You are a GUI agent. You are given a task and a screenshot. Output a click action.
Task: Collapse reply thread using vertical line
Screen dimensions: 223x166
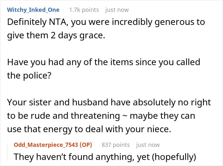pos(7,153)
